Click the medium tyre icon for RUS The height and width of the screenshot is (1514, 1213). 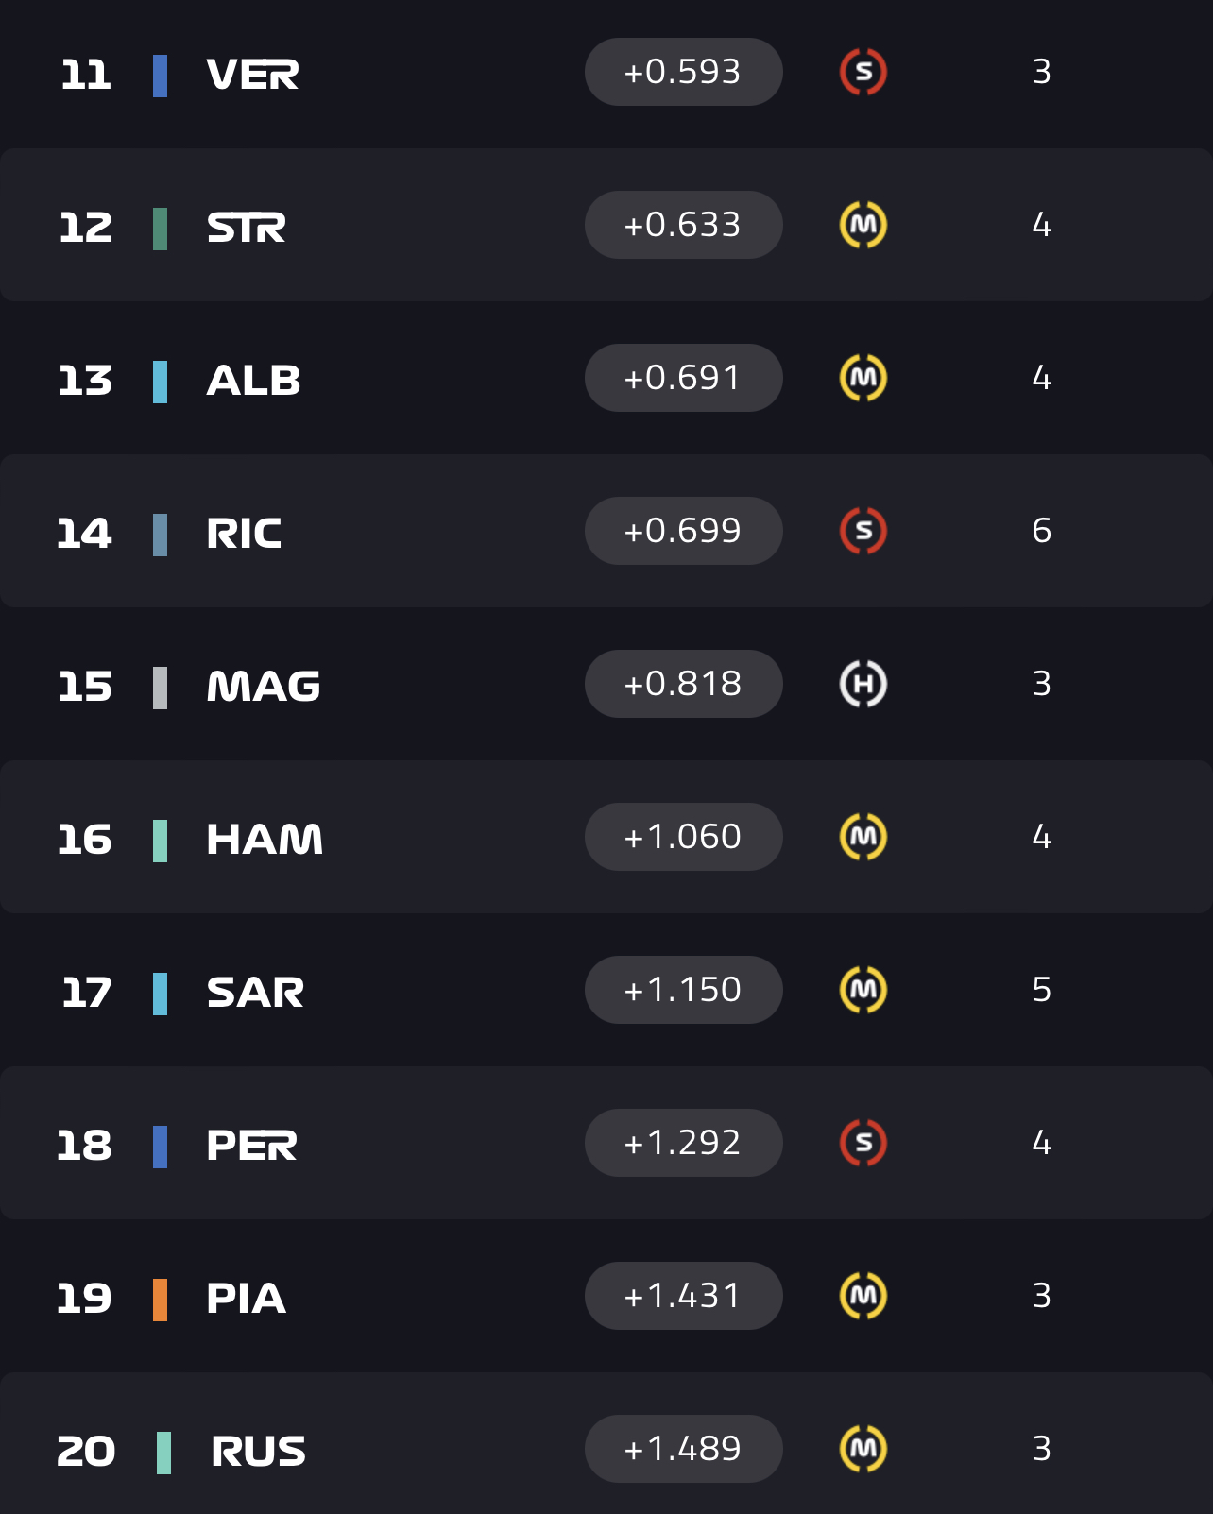tap(863, 1449)
